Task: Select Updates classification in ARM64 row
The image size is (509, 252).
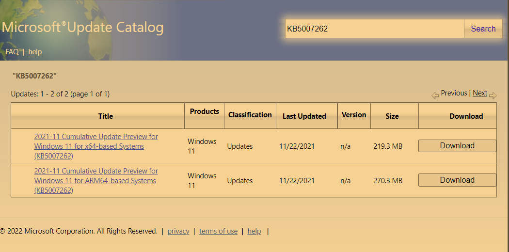Action: coord(240,181)
